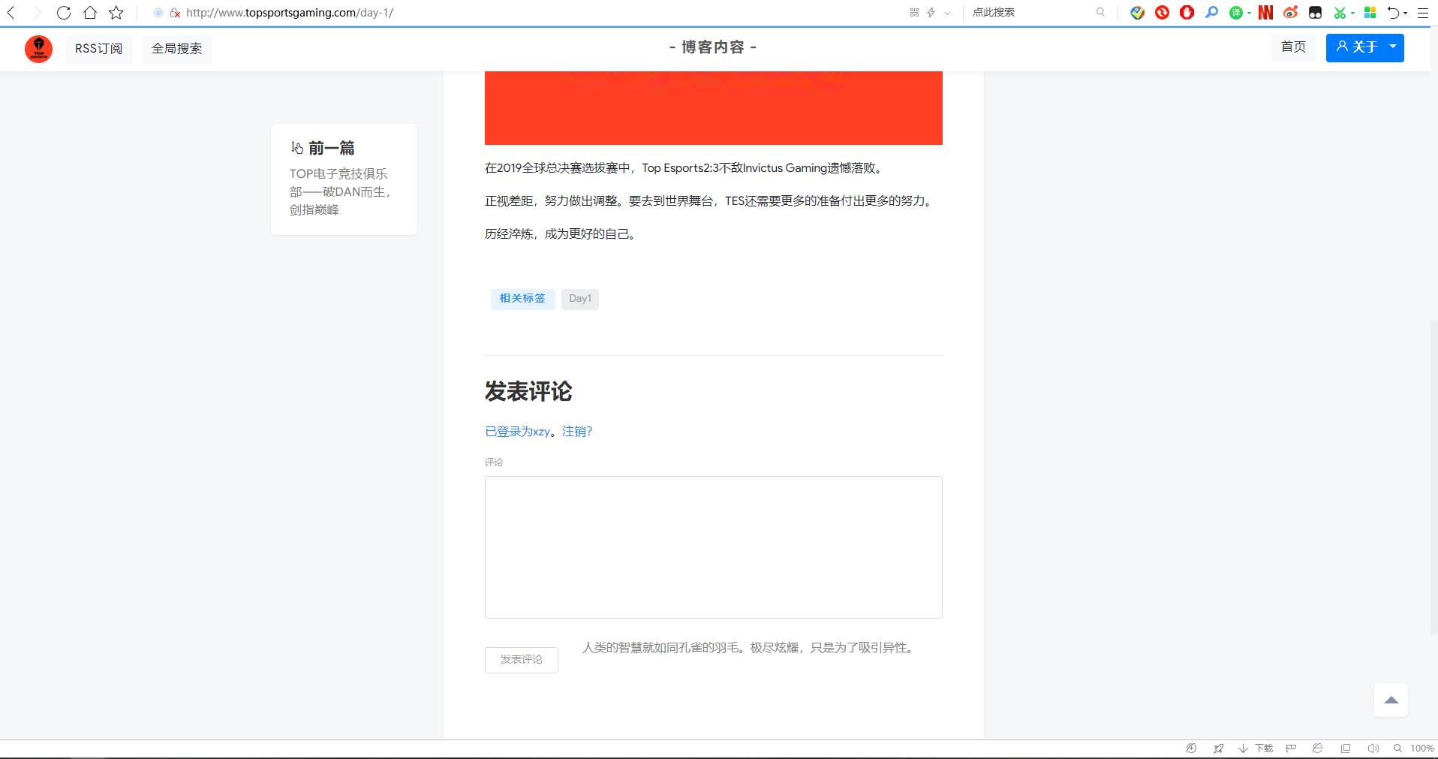
Task: Expand the translate extension dropdown arrow
Action: tap(1249, 14)
